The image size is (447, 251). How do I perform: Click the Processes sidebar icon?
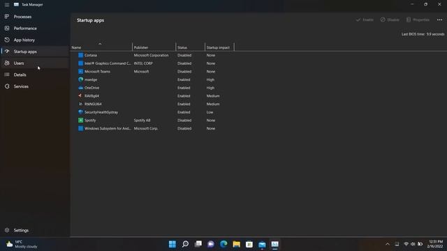(7, 17)
